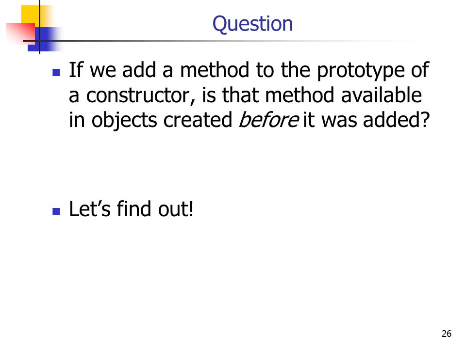The height and width of the screenshot is (349, 466).
Task: Click the words "it was" after "before"
Action: (x=330, y=120)
